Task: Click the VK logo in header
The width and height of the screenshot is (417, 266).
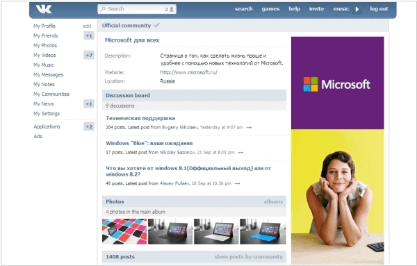Action: coord(44,9)
